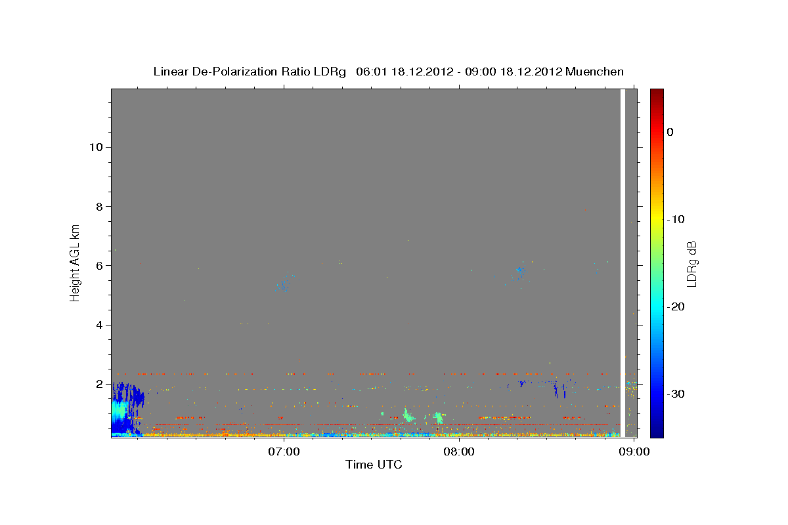Click the 'Muenchen' location label in title
This screenshot has width=788, height=525.
coord(594,72)
